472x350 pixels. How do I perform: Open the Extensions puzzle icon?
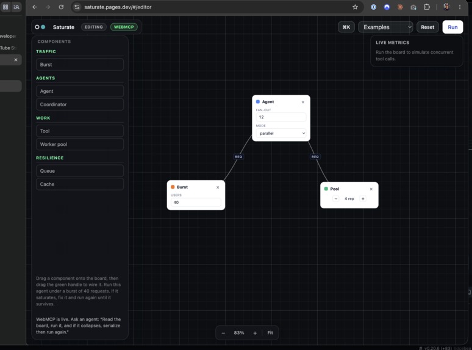427,7
